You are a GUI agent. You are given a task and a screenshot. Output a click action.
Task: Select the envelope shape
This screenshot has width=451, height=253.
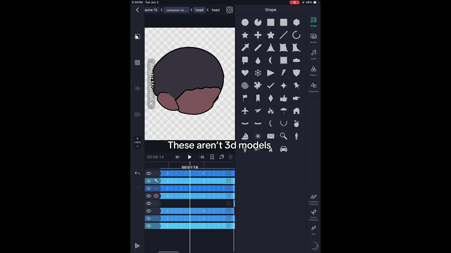pyautogui.click(x=271, y=136)
